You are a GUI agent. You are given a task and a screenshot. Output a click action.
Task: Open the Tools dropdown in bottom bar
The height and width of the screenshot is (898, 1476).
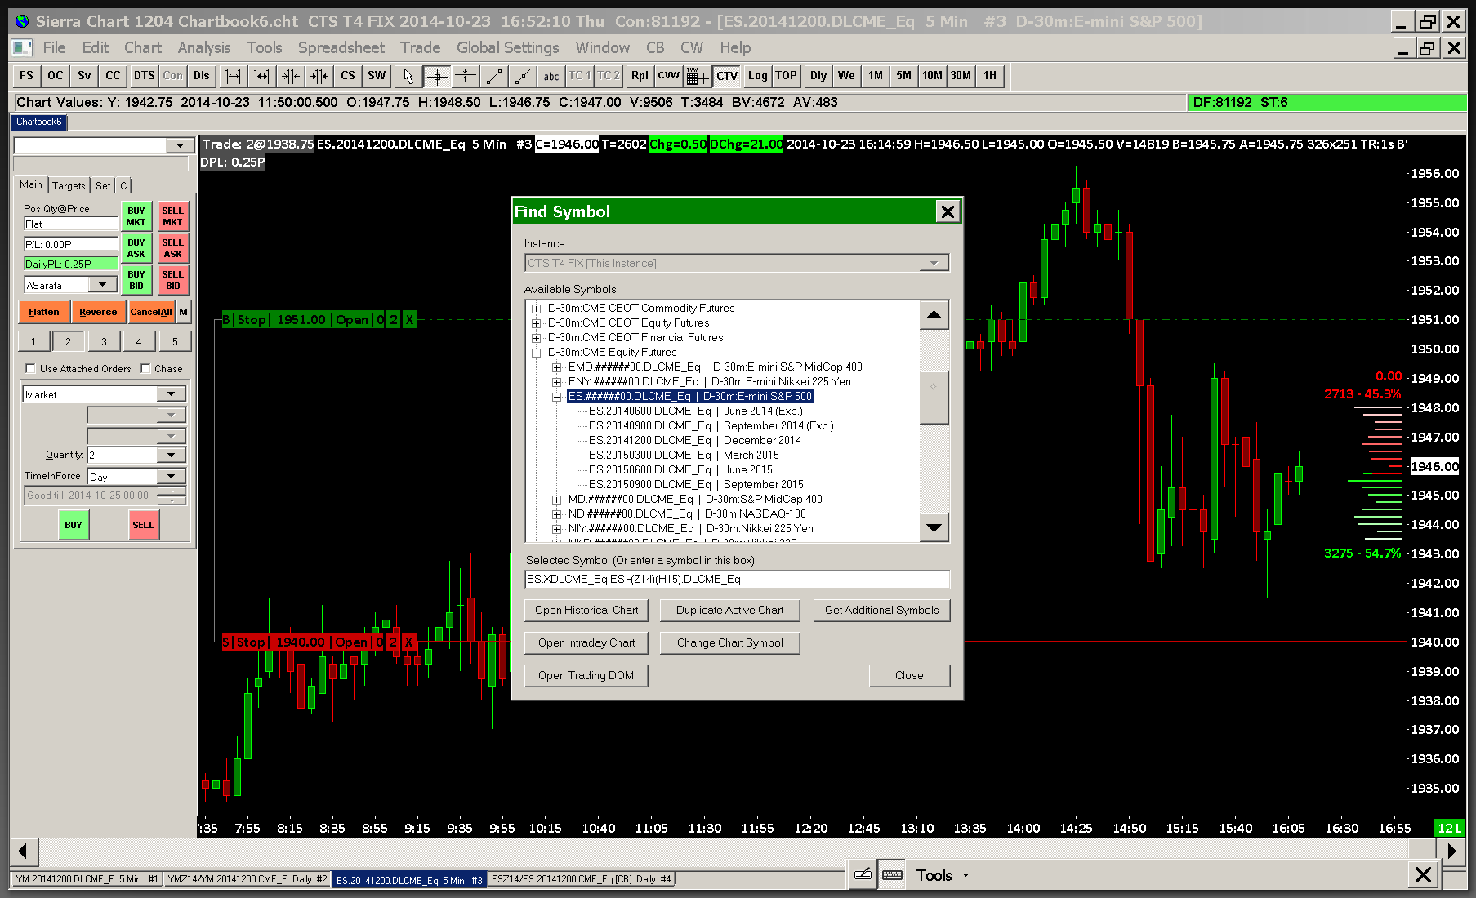coord(942,875)
